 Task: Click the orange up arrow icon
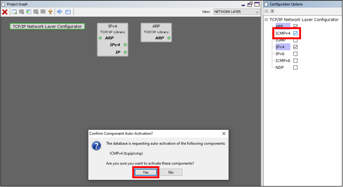point(51,12)
